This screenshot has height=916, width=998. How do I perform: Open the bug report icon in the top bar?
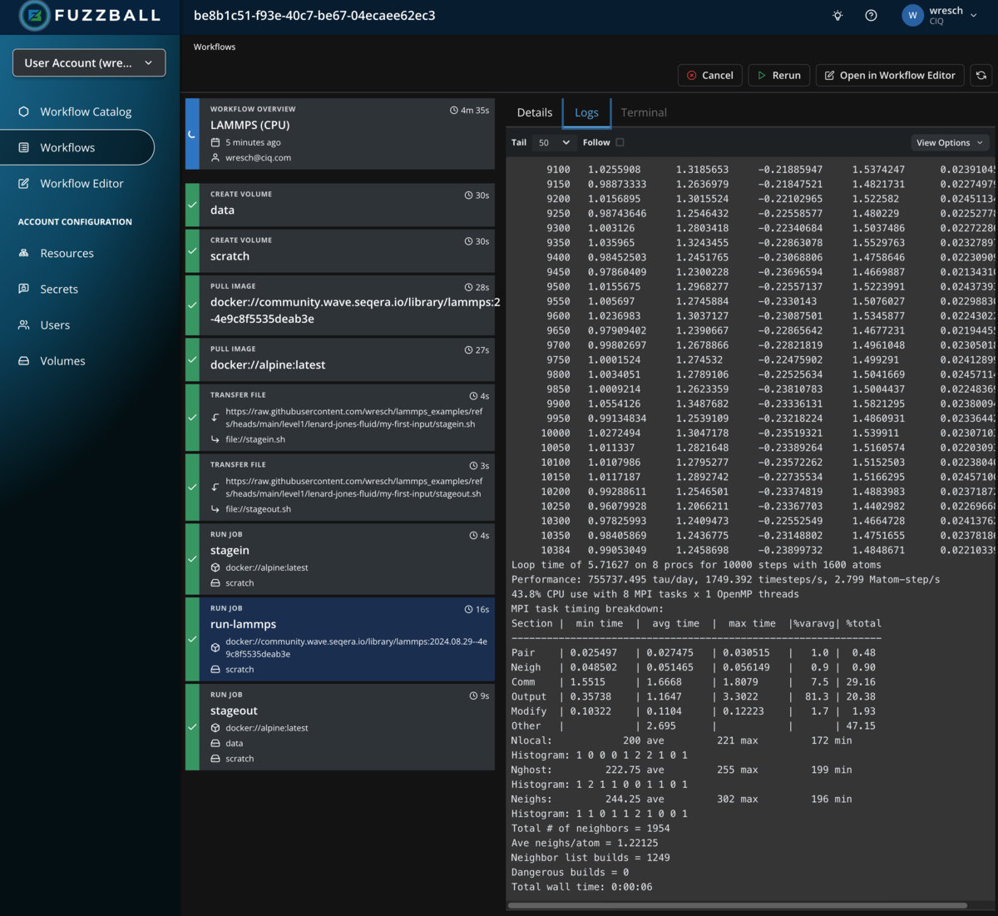pos(837,15)
